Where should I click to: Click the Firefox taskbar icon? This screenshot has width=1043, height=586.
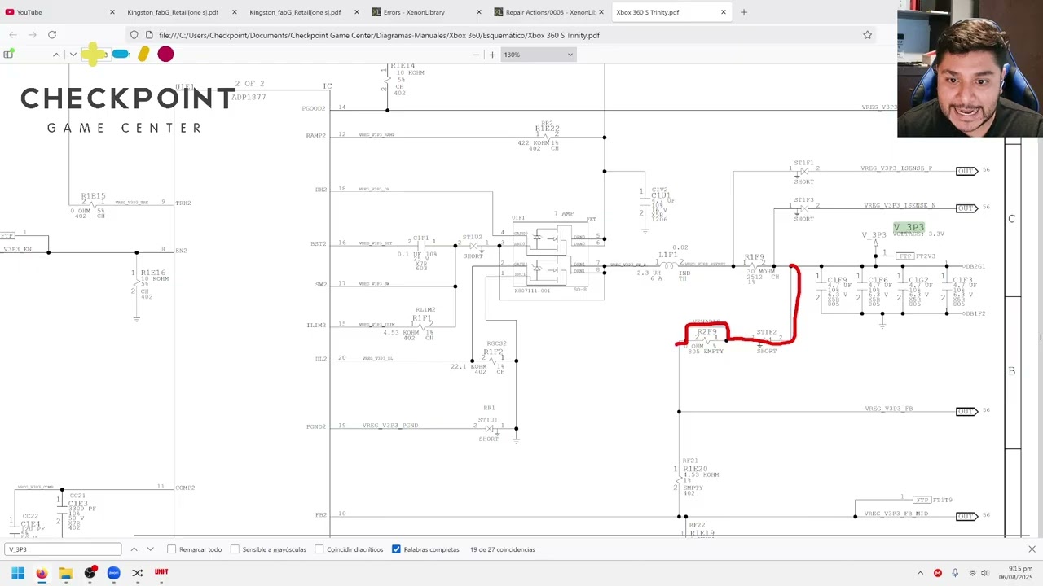[x=42, y=572]
